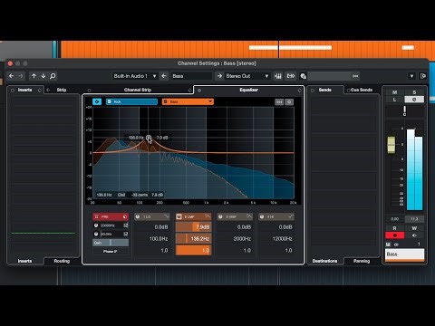
Task: Switch to the Inserts tab at top
Action: [24, 90]
